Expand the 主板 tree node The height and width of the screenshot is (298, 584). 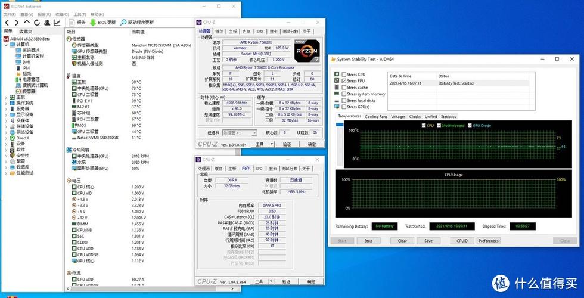[5, 97]
